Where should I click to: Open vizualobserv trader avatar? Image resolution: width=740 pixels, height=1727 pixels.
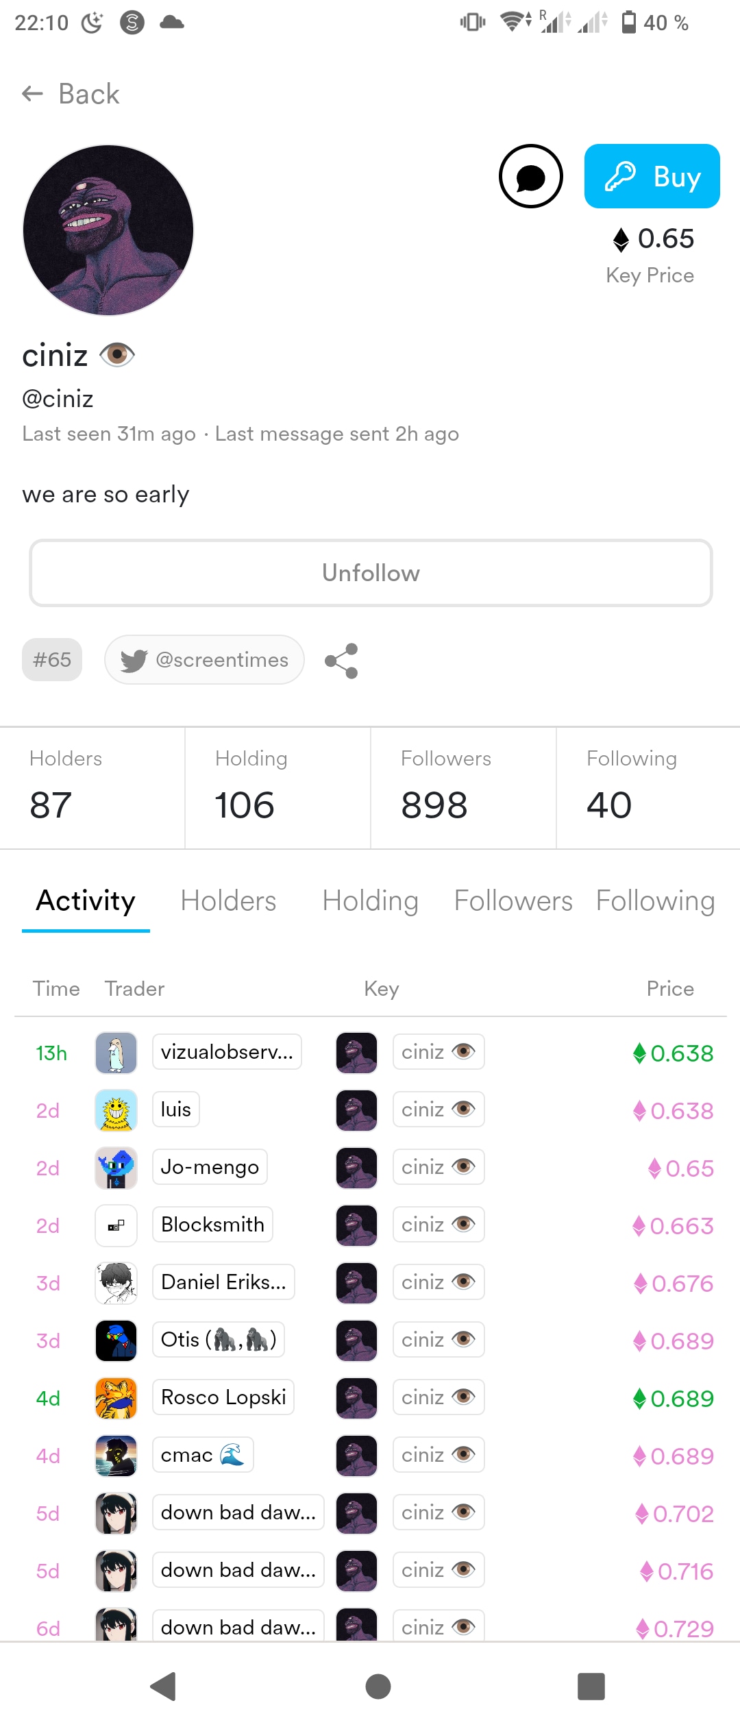(x=116, y=1052)
